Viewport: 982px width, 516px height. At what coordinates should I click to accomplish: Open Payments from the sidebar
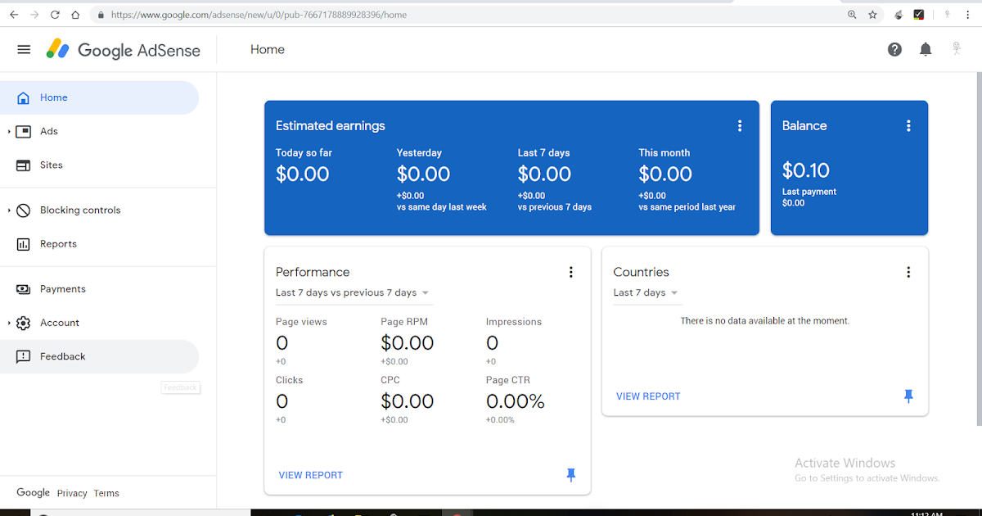tap(63, 288)
